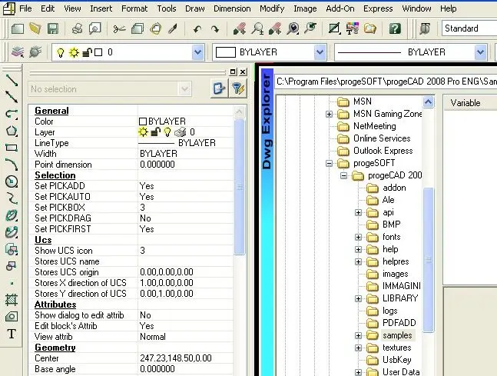
Task: Click the Variable column header
Action: 470,103
